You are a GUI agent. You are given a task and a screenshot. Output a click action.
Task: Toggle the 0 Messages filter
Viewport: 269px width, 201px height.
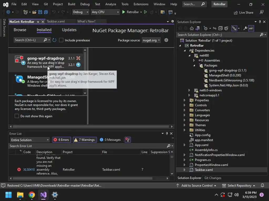pyautogui.click(x=110, y=140)
